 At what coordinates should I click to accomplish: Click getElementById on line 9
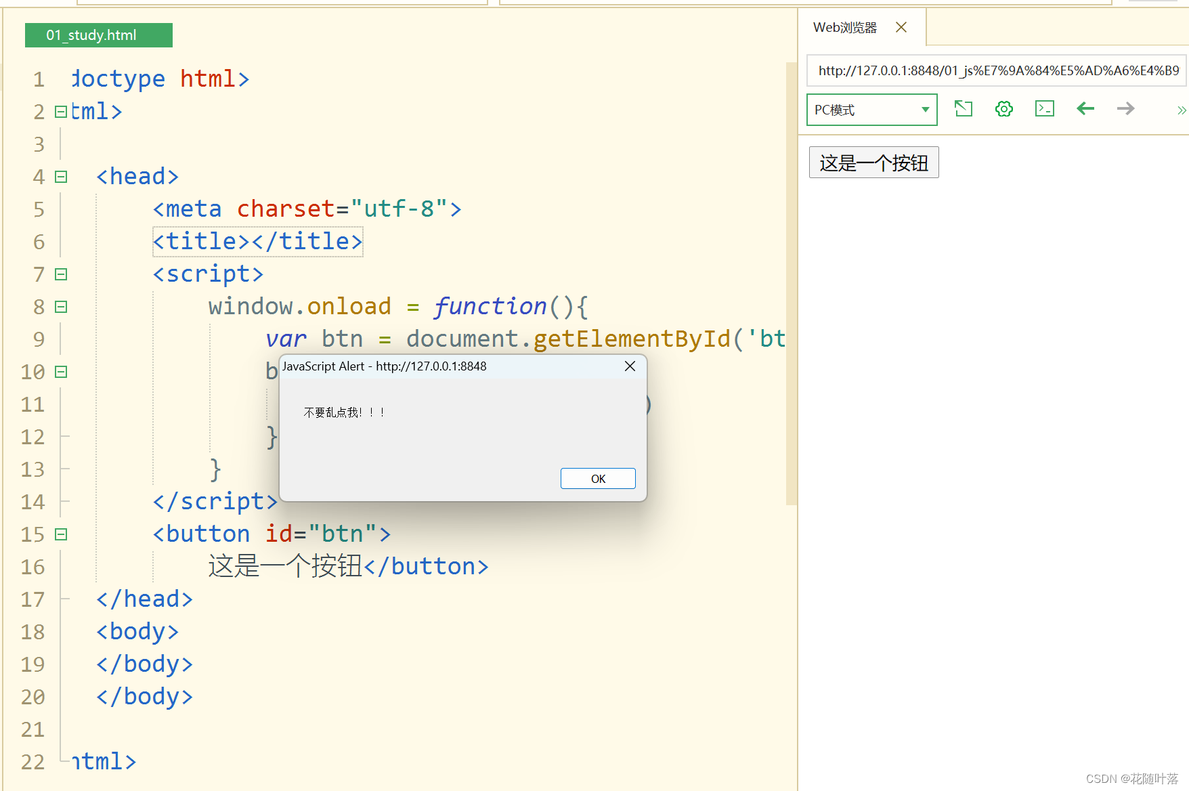click(x=632, y=339)
